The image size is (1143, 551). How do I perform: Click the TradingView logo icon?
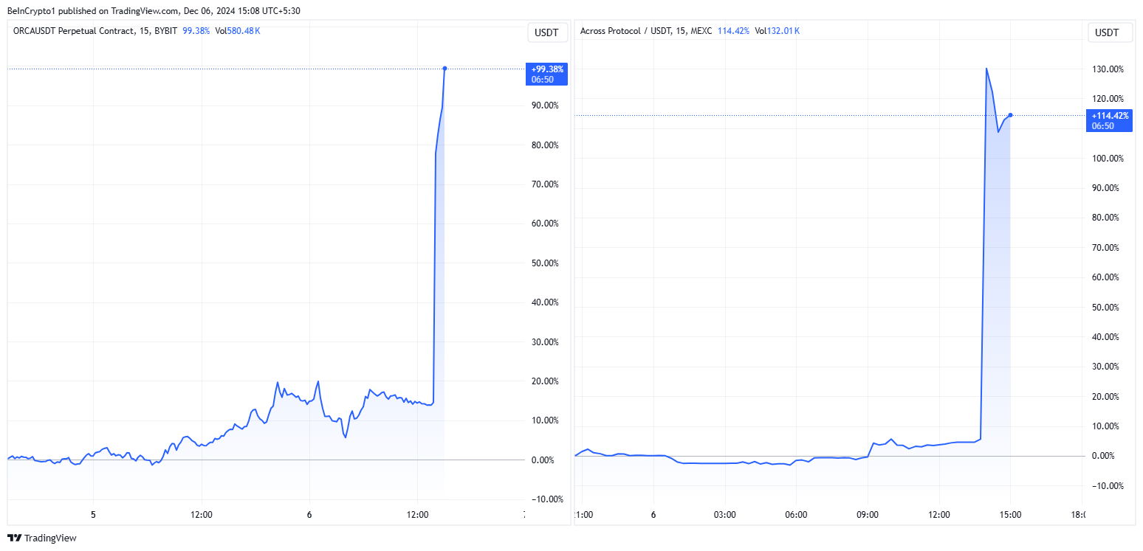click(x=14, y=538)
